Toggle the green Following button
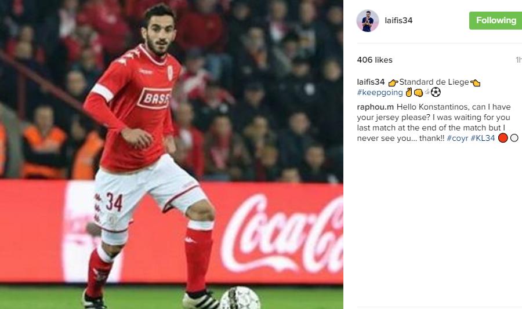Screen dimensions: 522x309 click(495, 21)
